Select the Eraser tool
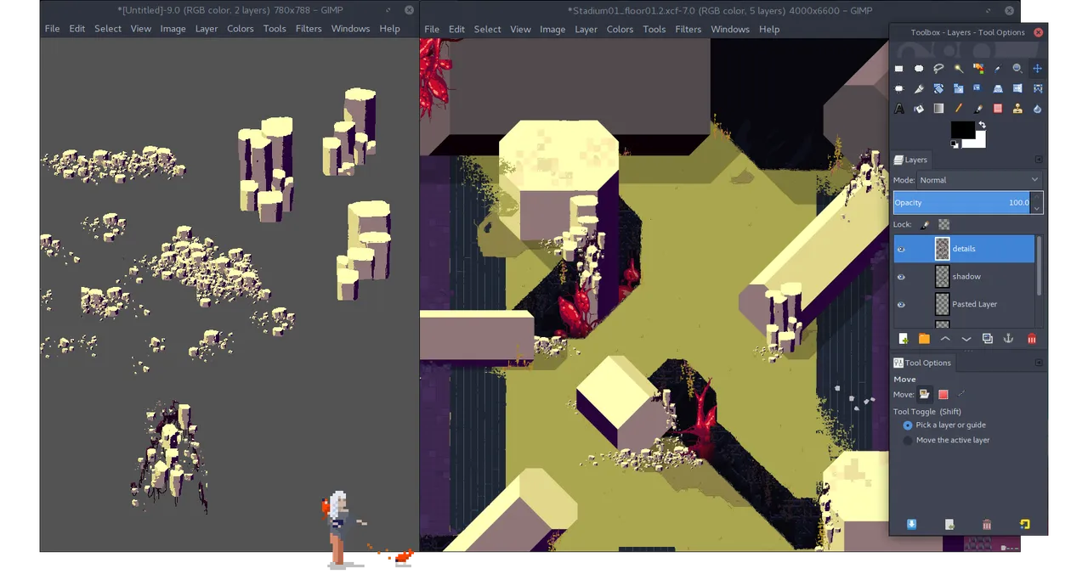The height and width of the screenshot is (574, 1088). coord(998,109)
